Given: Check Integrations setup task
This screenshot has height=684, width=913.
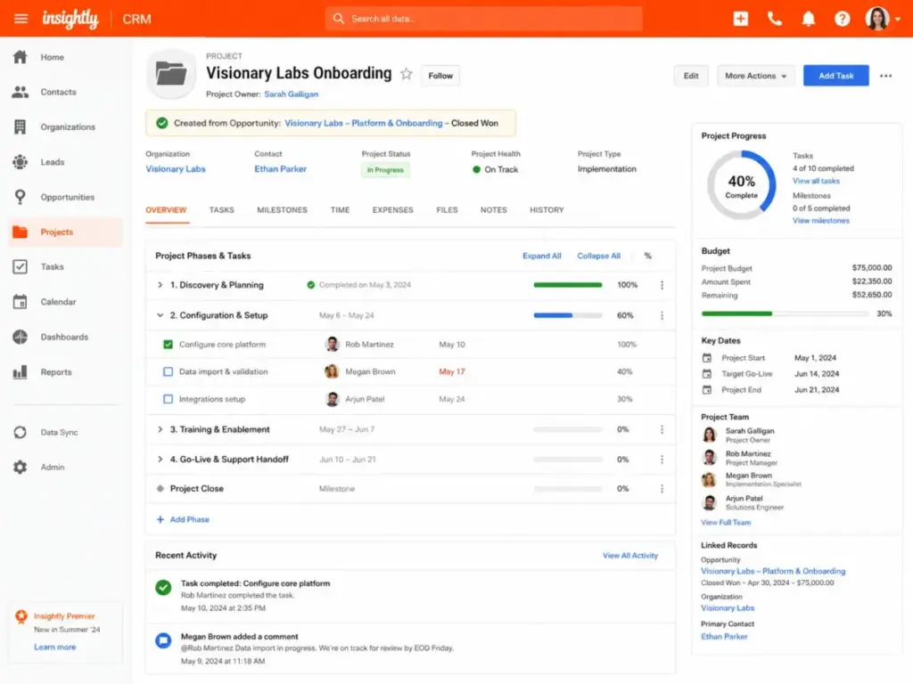Looking at the screenshot, I should (168, 399).
